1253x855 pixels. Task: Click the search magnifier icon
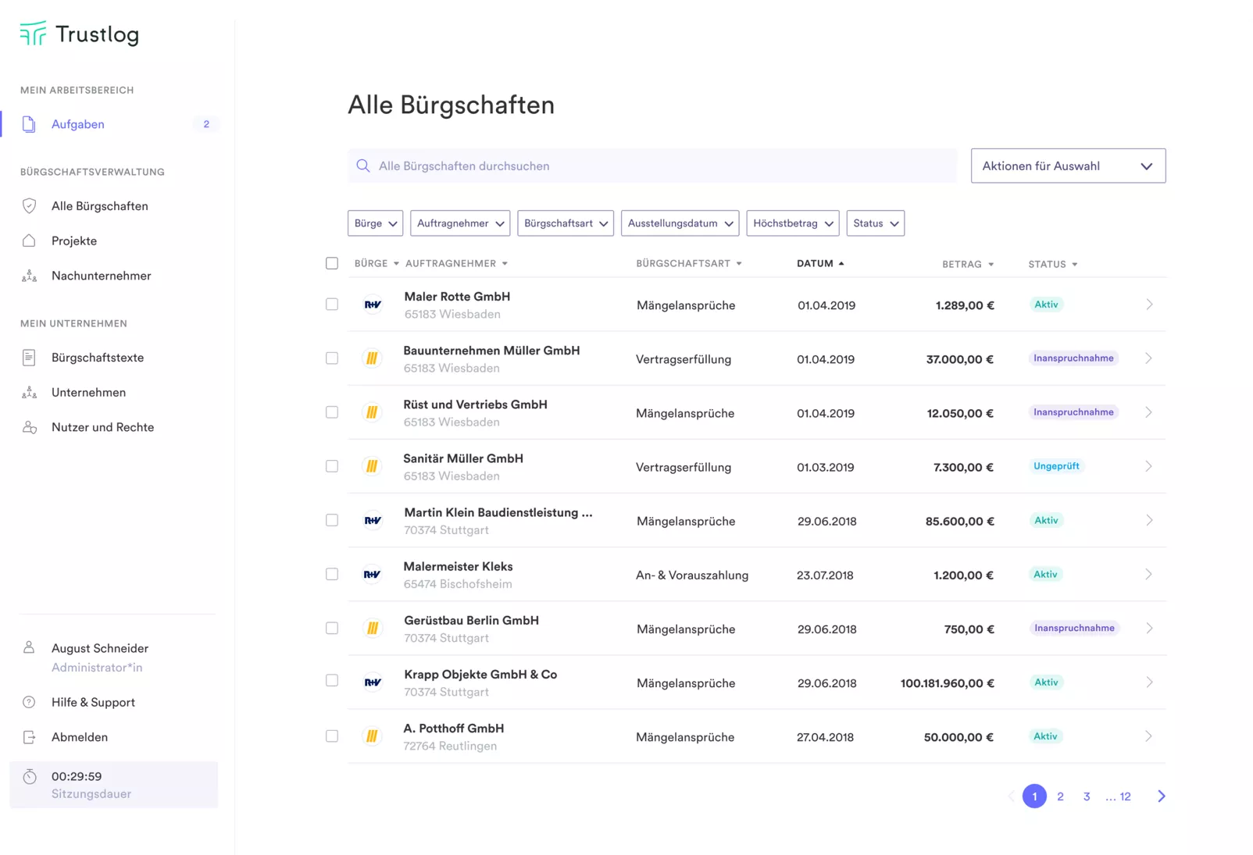point(363,166)
